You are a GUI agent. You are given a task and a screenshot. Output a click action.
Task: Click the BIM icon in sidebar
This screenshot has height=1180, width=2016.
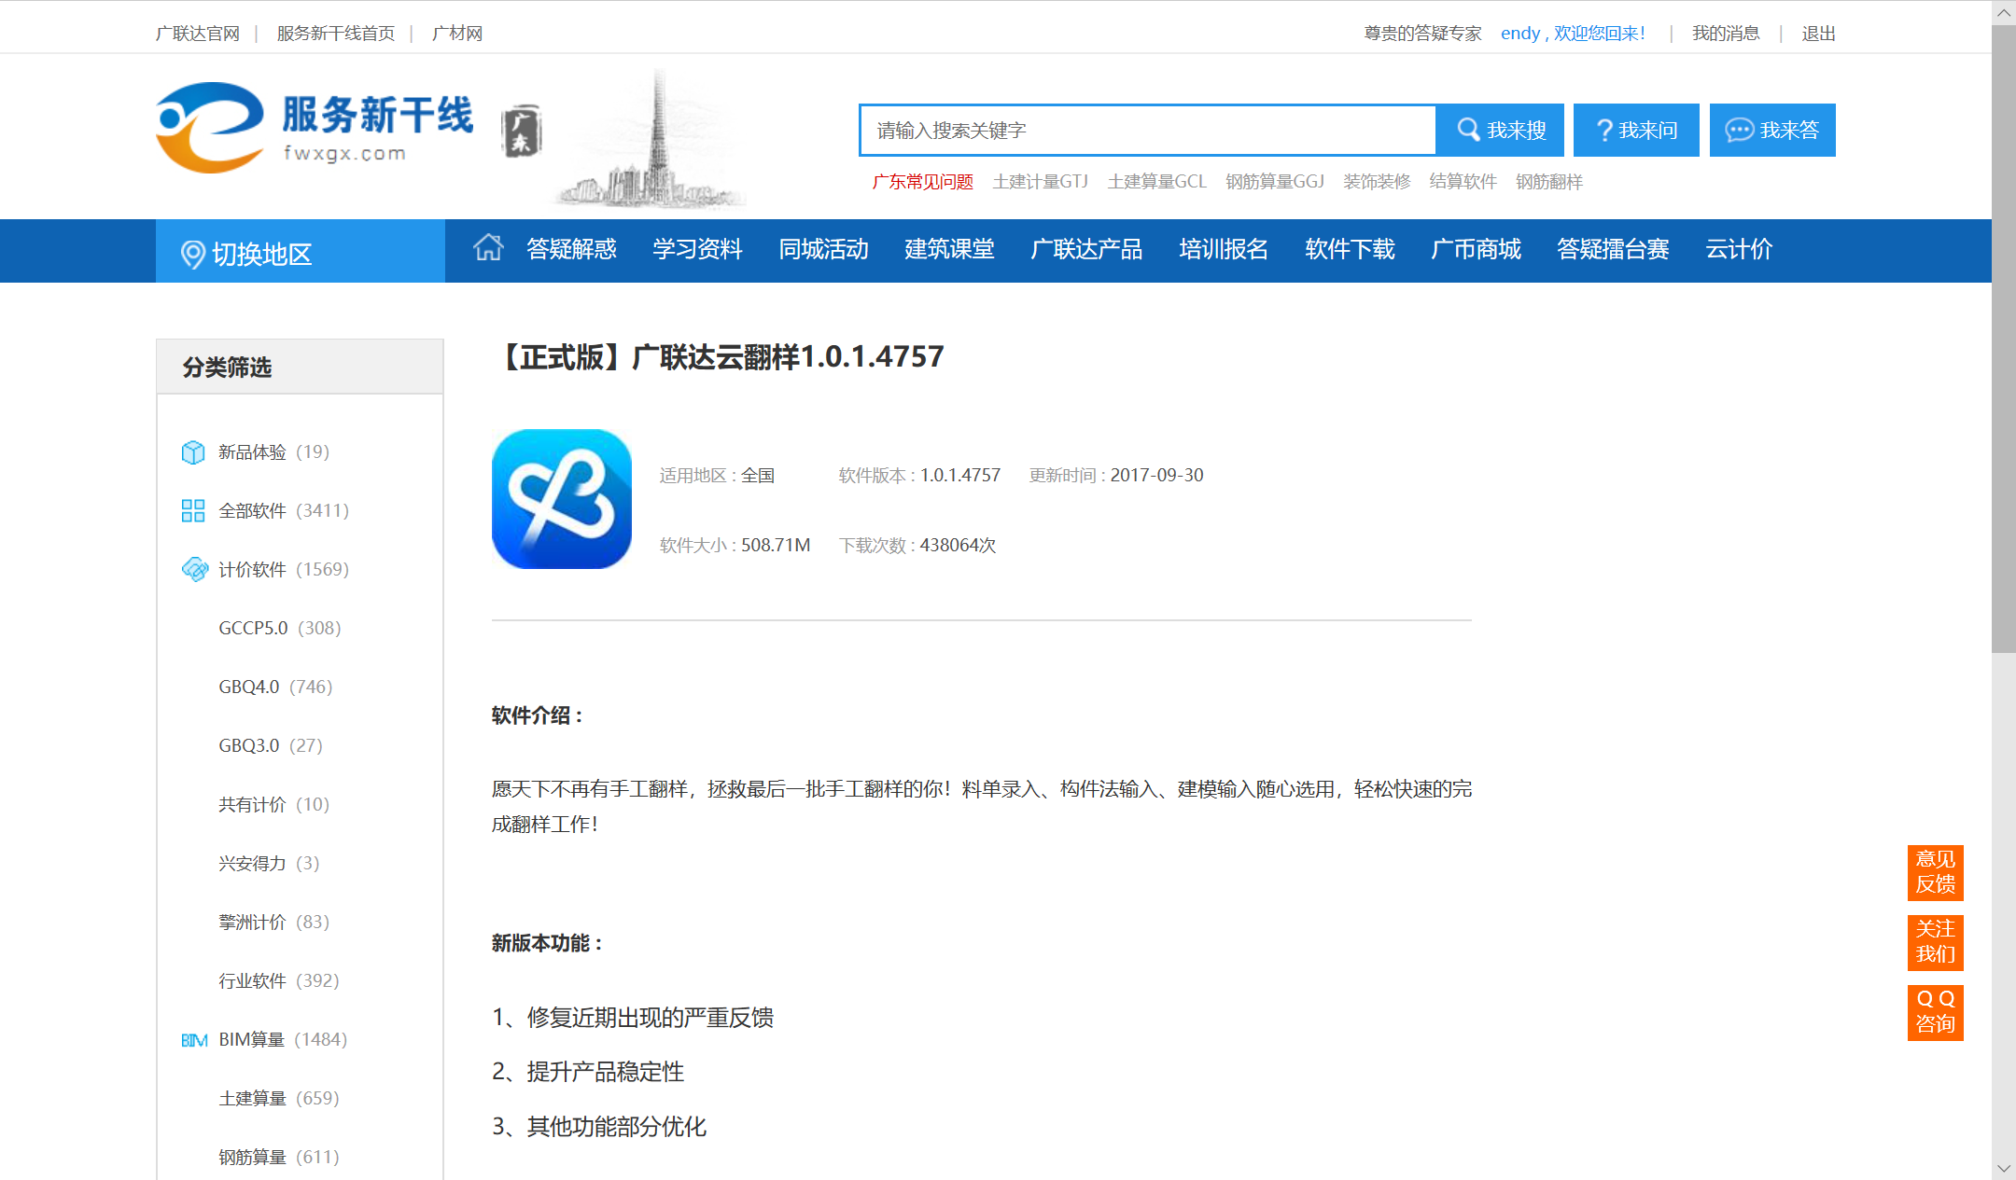(194, 1040)
